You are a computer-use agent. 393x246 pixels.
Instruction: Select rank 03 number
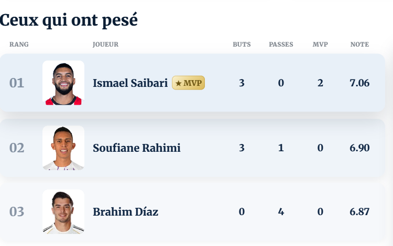[17, 212]
